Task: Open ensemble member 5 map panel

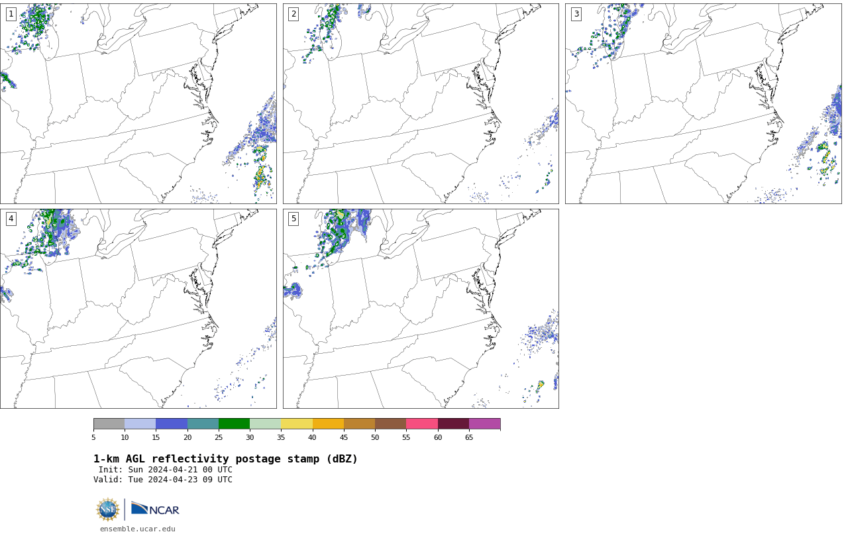Action: point(421,309)
